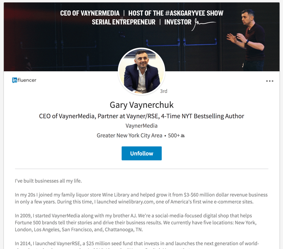
Task: Open the VaynerMedia company link
Action: click(x=141, y=126)
